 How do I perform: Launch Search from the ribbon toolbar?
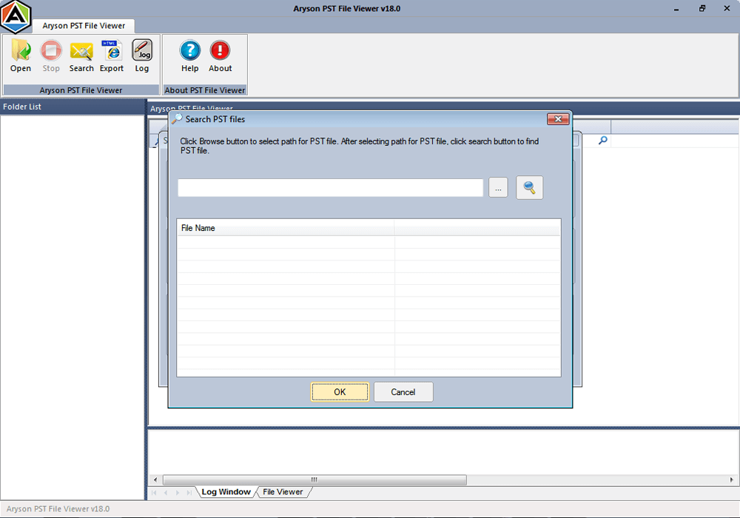tap(81, 56)
